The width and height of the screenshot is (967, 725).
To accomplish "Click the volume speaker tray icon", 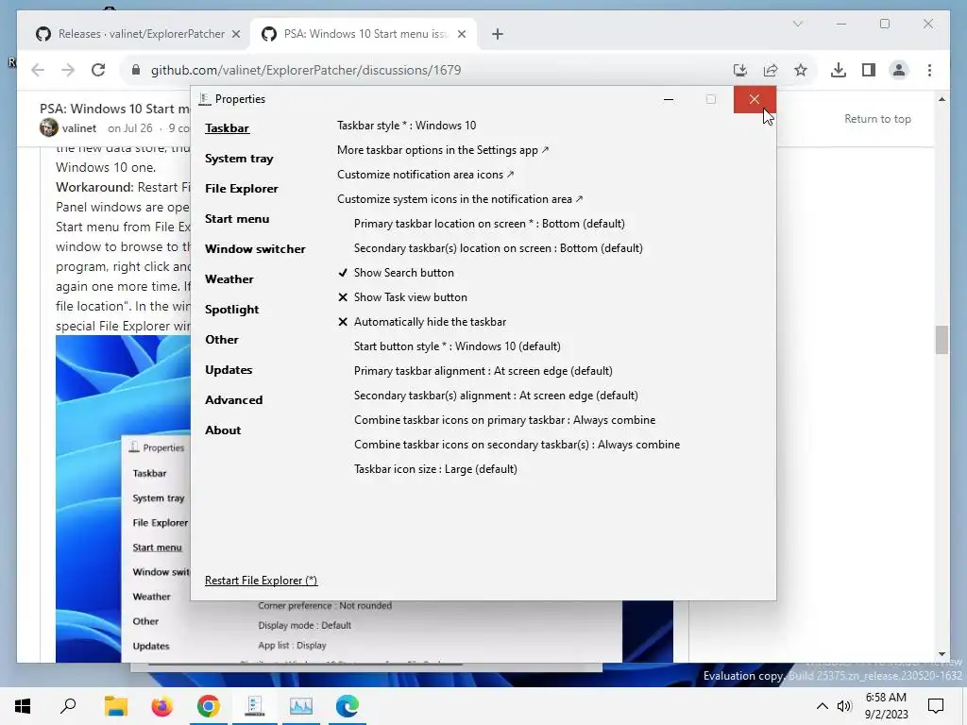I will [x=844, y=706].
